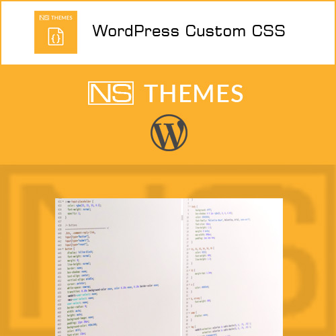The height and width of the screenshot is (336, 336).
Task: Collapse the h1–h6 headings rule fold arrow
Action: [x=190, y=249]
